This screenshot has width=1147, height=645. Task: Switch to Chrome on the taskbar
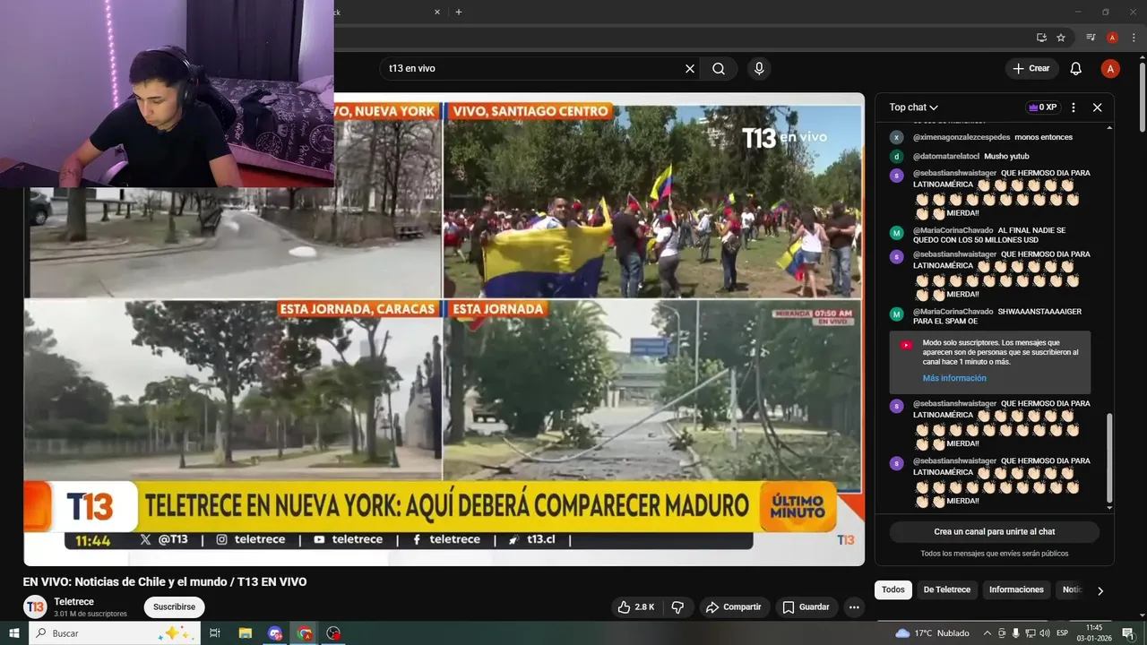tap(305, 633)
